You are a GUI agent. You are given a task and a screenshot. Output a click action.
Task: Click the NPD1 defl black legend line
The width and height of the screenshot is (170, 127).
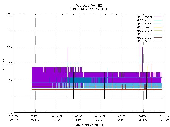pos(158,41)
